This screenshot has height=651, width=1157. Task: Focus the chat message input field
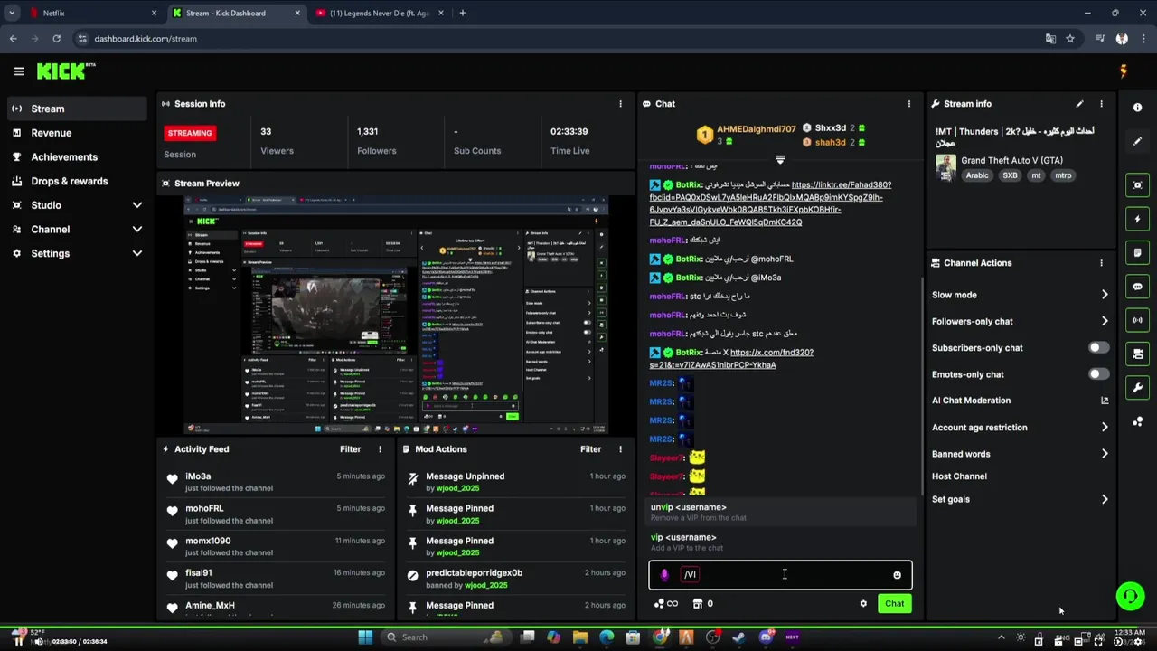pyautogui.click(x=780, y=575)
